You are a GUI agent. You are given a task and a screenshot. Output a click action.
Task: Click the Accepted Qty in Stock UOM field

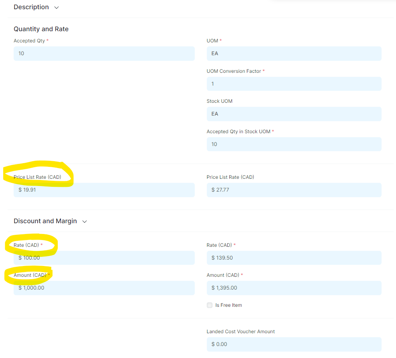[294, 144]
